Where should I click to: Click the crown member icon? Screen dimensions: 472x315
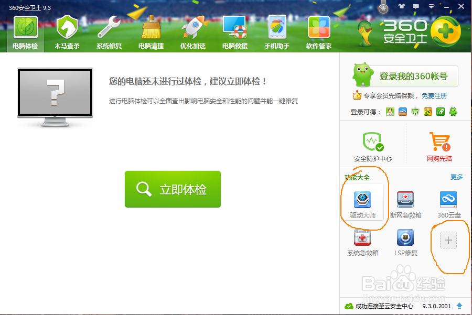click(x=357, y=95)
